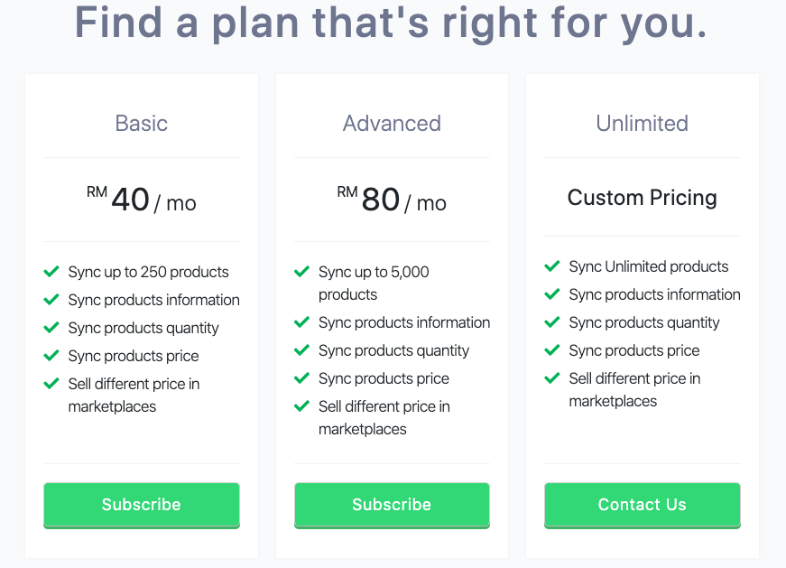
Task: Click checkmark next to Unlimited Sync products price
Action: click(x=552, y=349)
